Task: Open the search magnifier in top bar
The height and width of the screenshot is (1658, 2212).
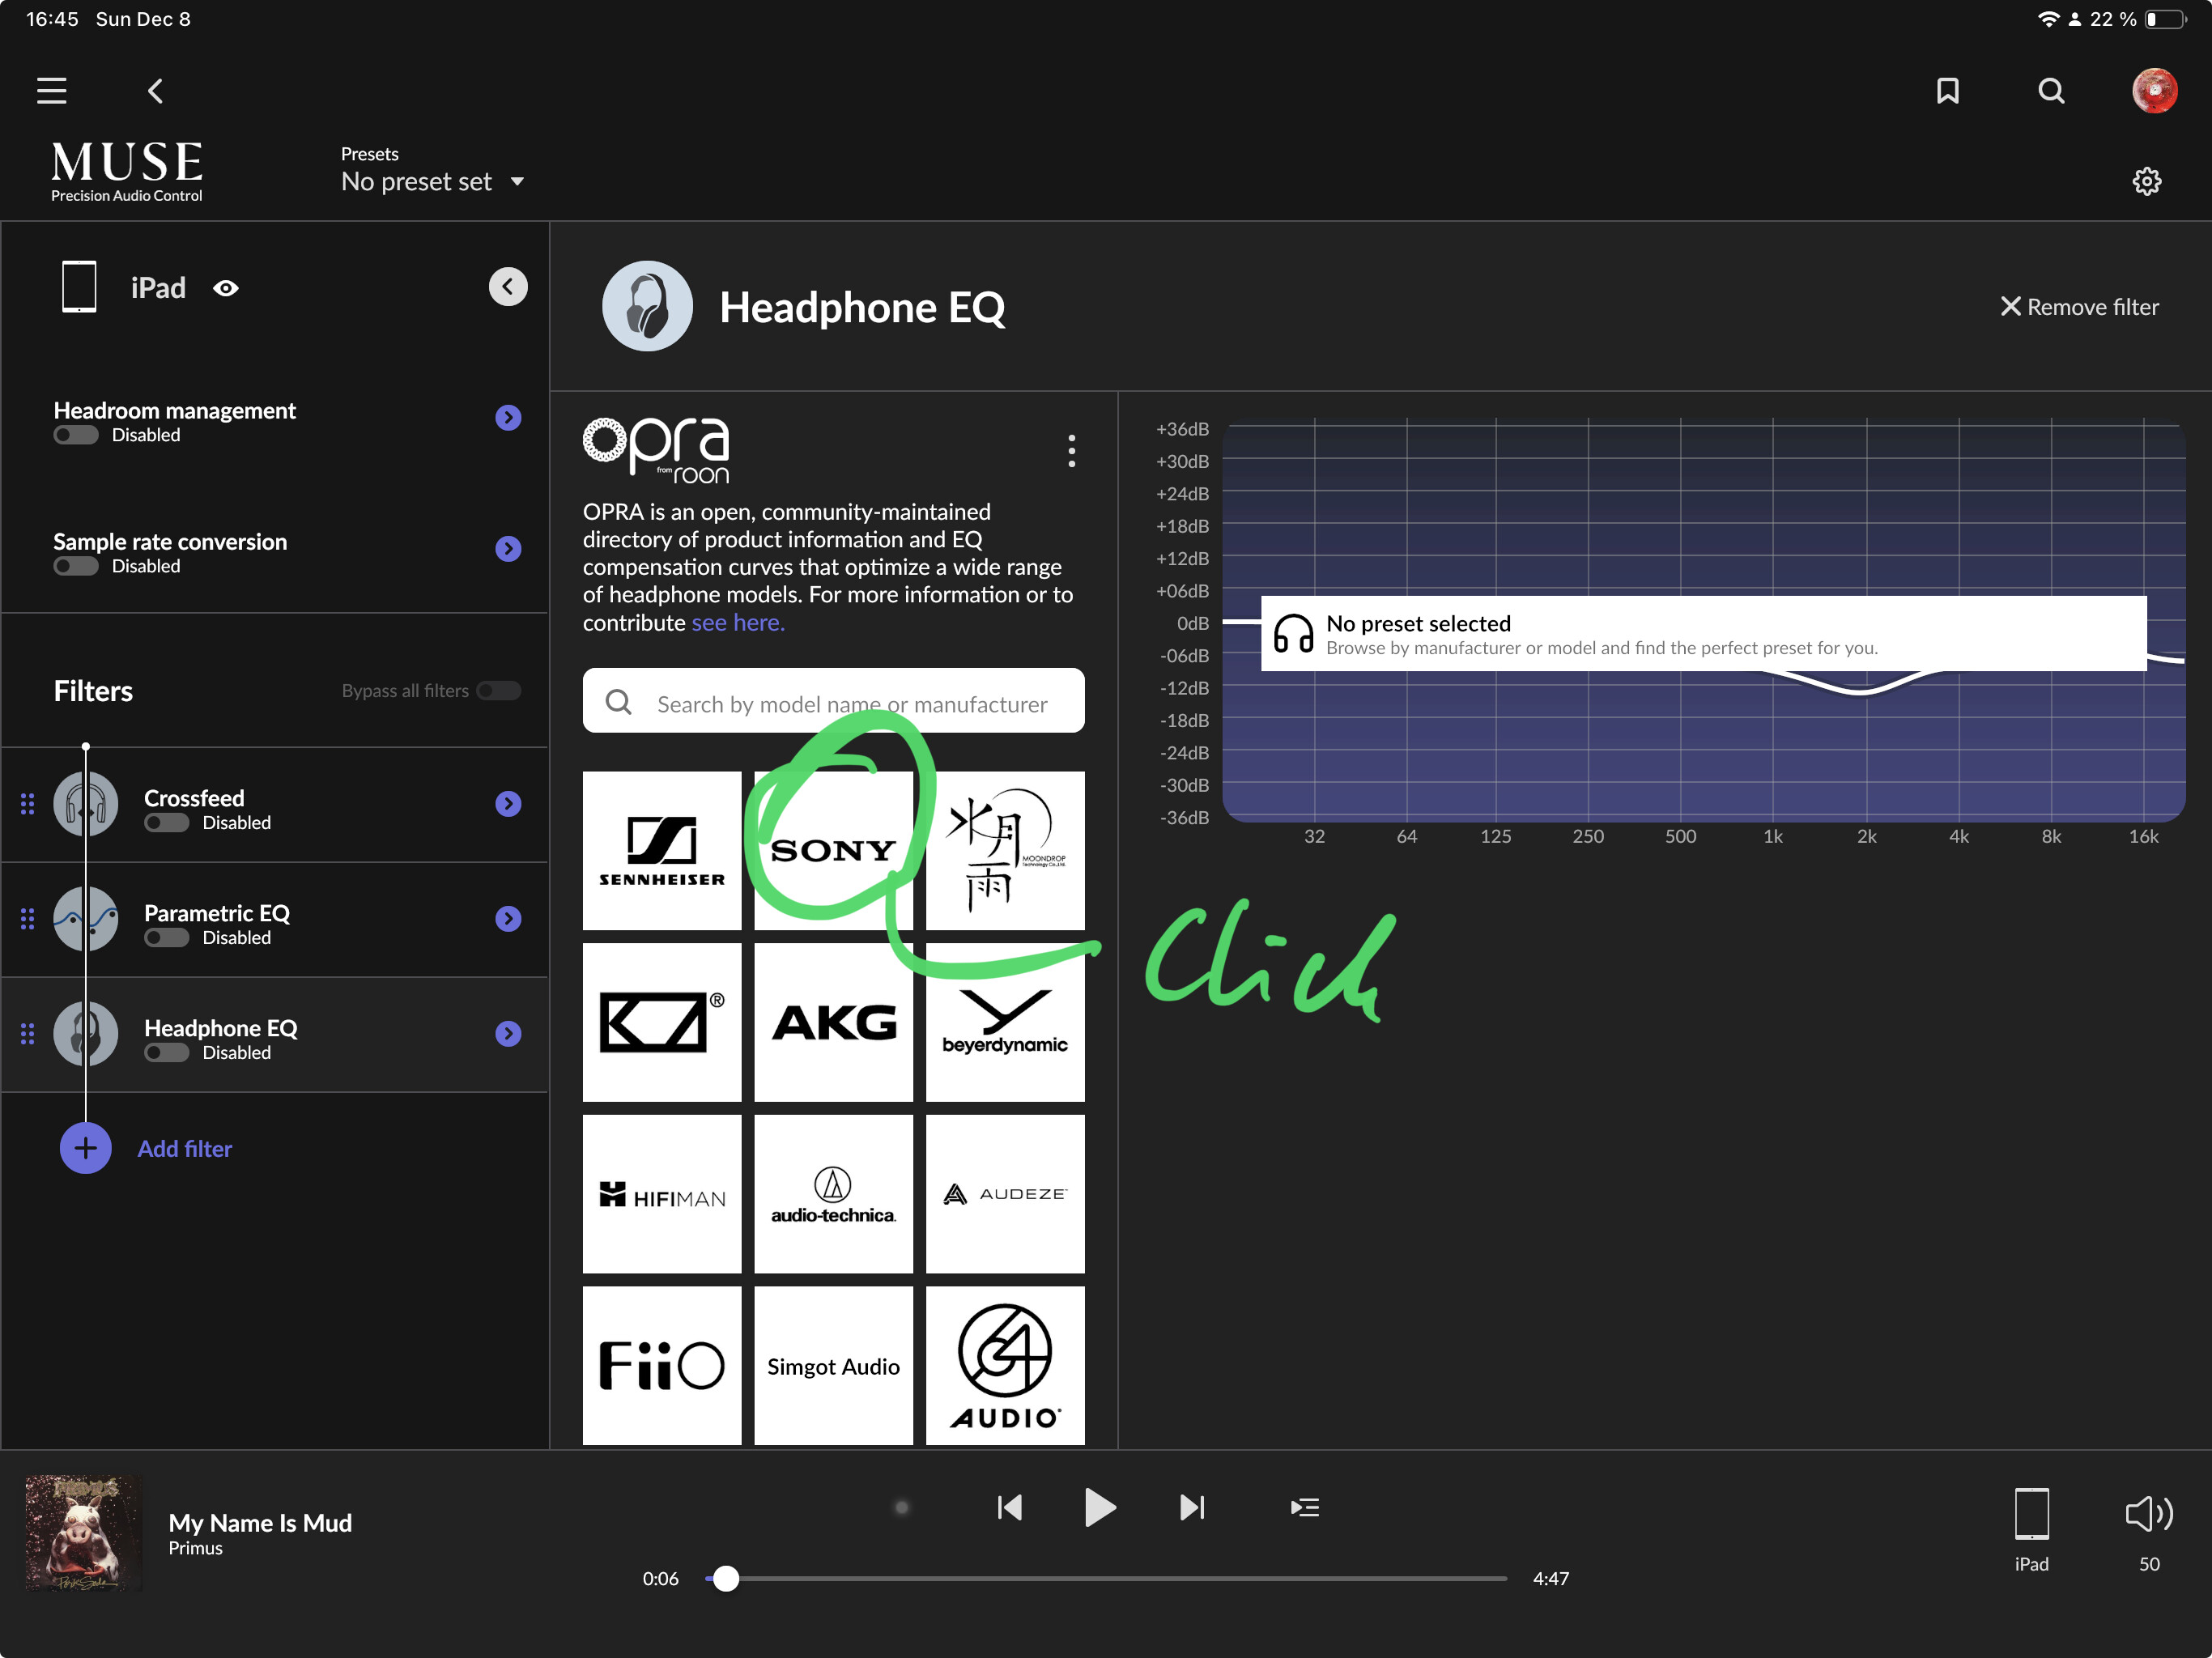Action: pos(2051,91)
